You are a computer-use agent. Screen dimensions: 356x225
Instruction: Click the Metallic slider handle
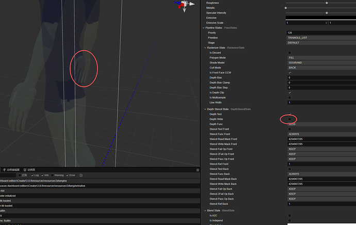click(x=286, y=8)
